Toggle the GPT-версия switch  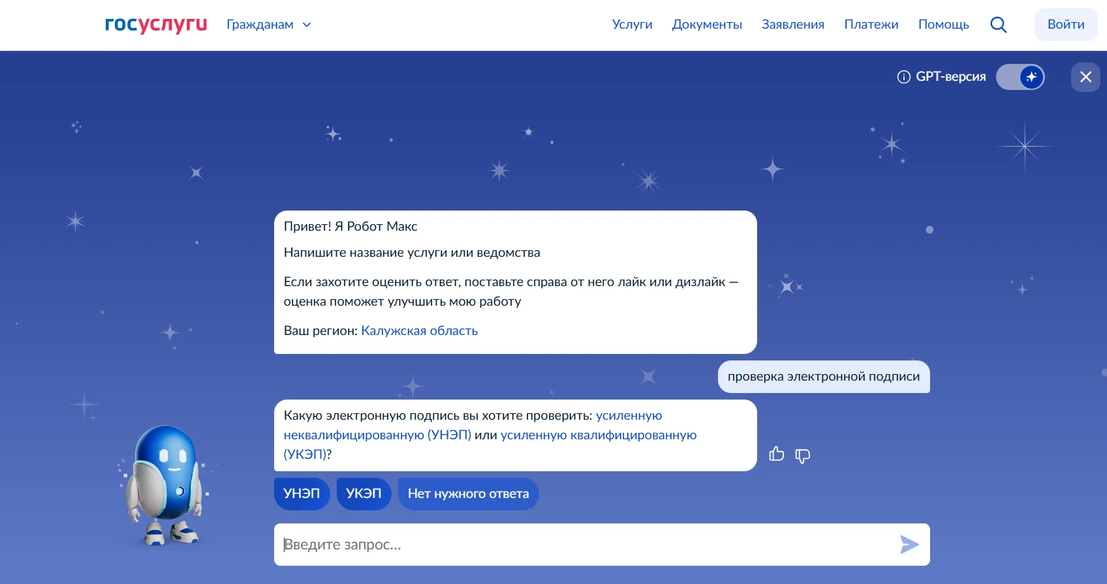pyautogui.click(x=1020, y=77)
